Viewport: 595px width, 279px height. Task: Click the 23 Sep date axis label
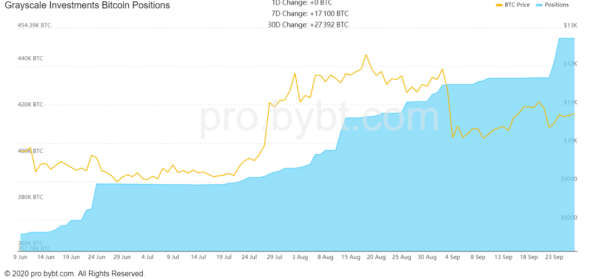point(554,257)
